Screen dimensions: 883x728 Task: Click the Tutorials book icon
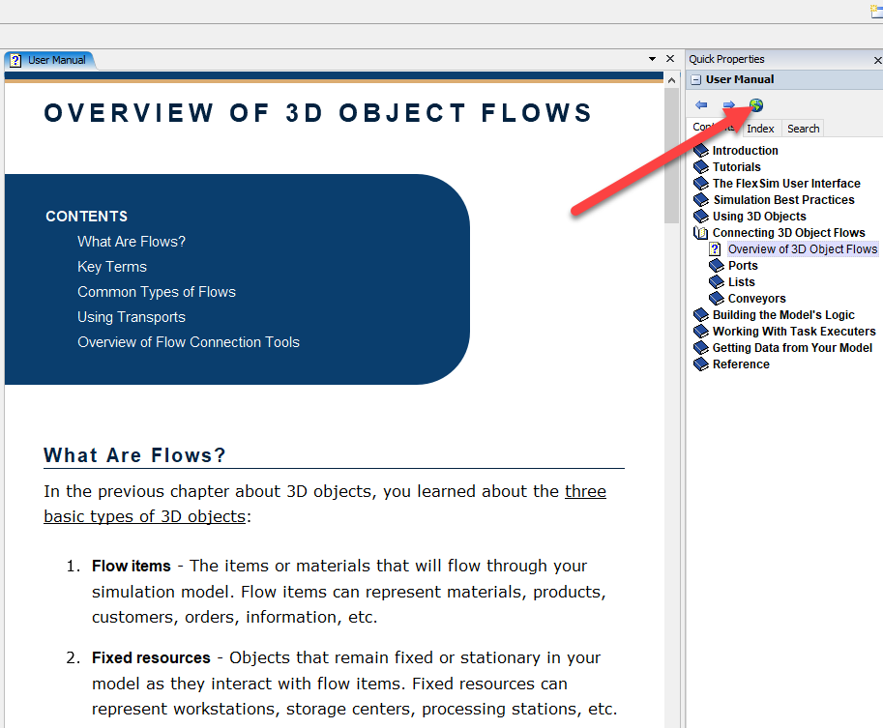pos(701,167)
